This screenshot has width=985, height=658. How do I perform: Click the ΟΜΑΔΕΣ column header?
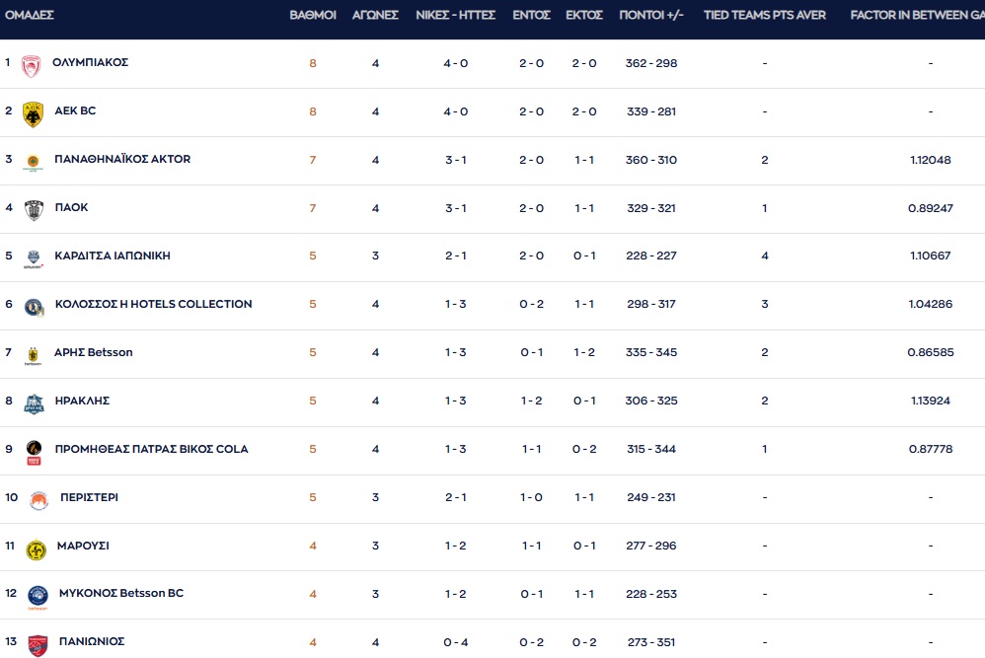pos(30,16)
